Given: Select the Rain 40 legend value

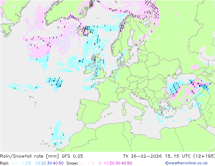Looking at the screenshot, I should tap(55, 163).
